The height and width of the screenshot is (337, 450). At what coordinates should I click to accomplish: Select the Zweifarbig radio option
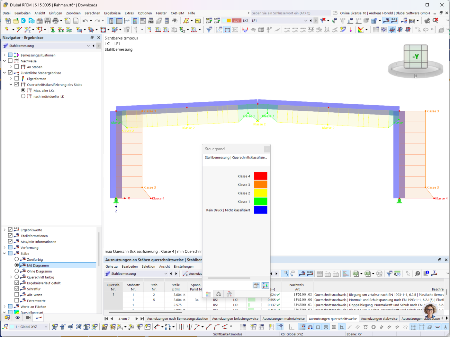tap(17, 259)
